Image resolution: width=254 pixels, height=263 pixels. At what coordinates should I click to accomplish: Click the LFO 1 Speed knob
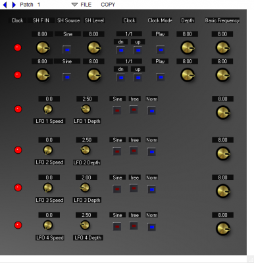tap(47, 109)
